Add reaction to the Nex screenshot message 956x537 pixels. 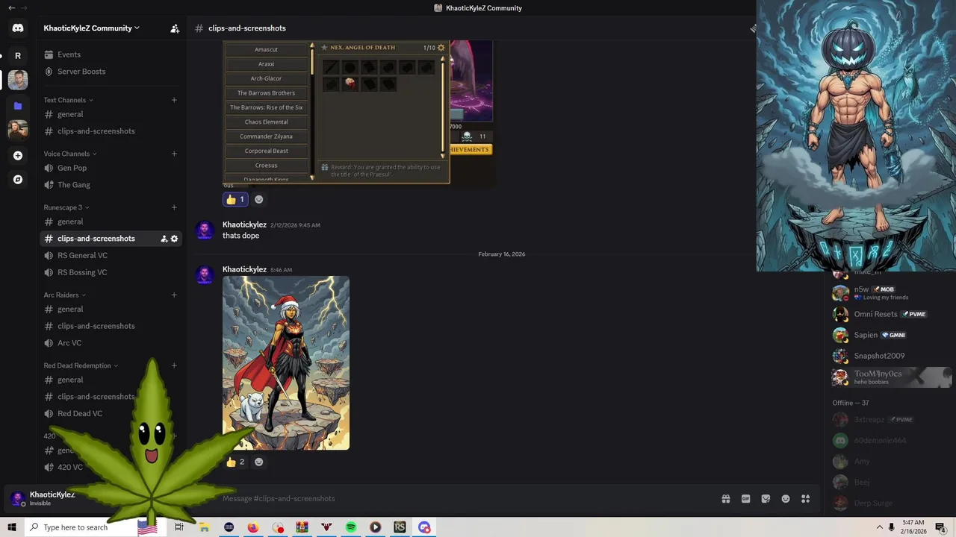258,199
